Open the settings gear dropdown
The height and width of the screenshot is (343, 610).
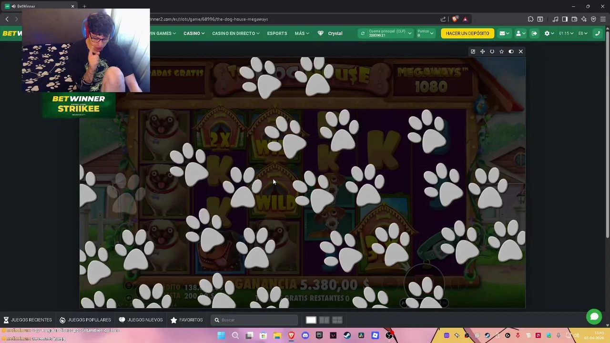click(x=549, y=33)
